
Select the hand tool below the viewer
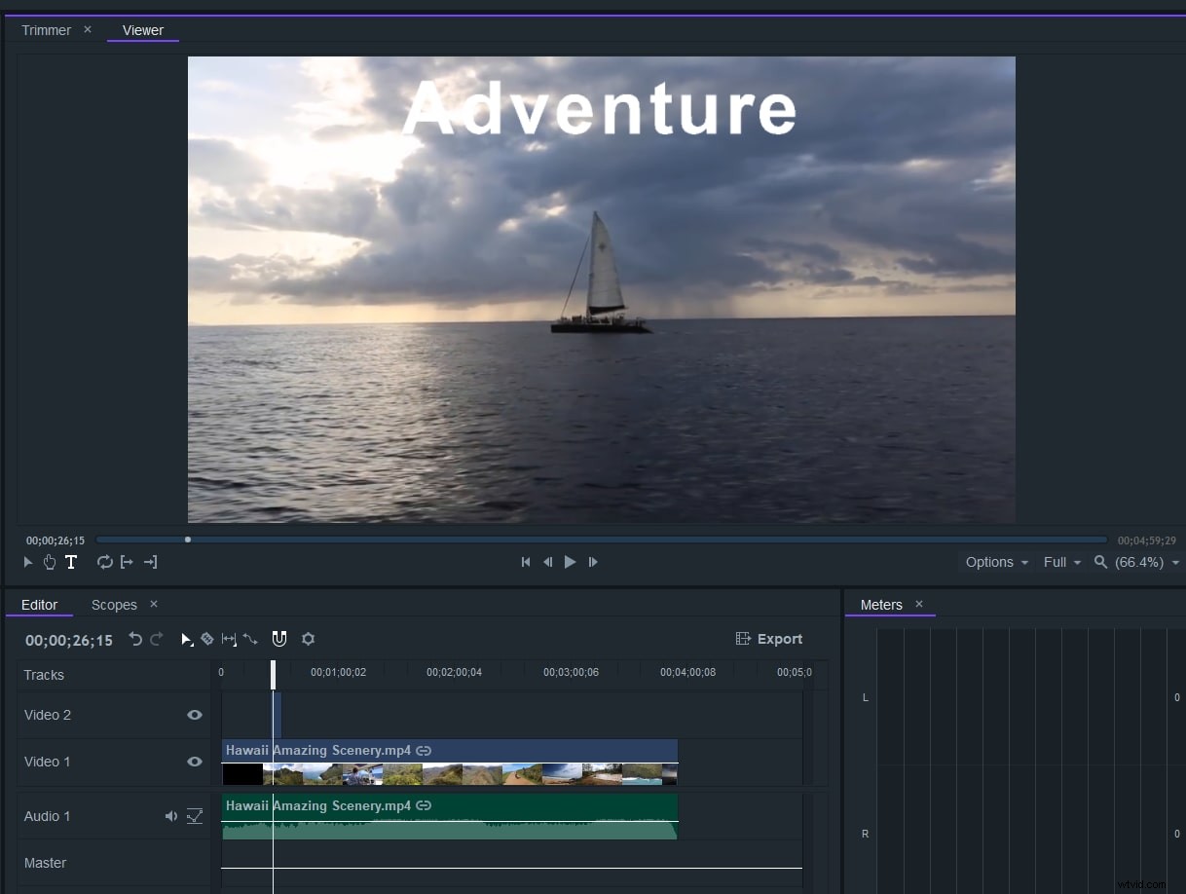(x=50, y=562)
